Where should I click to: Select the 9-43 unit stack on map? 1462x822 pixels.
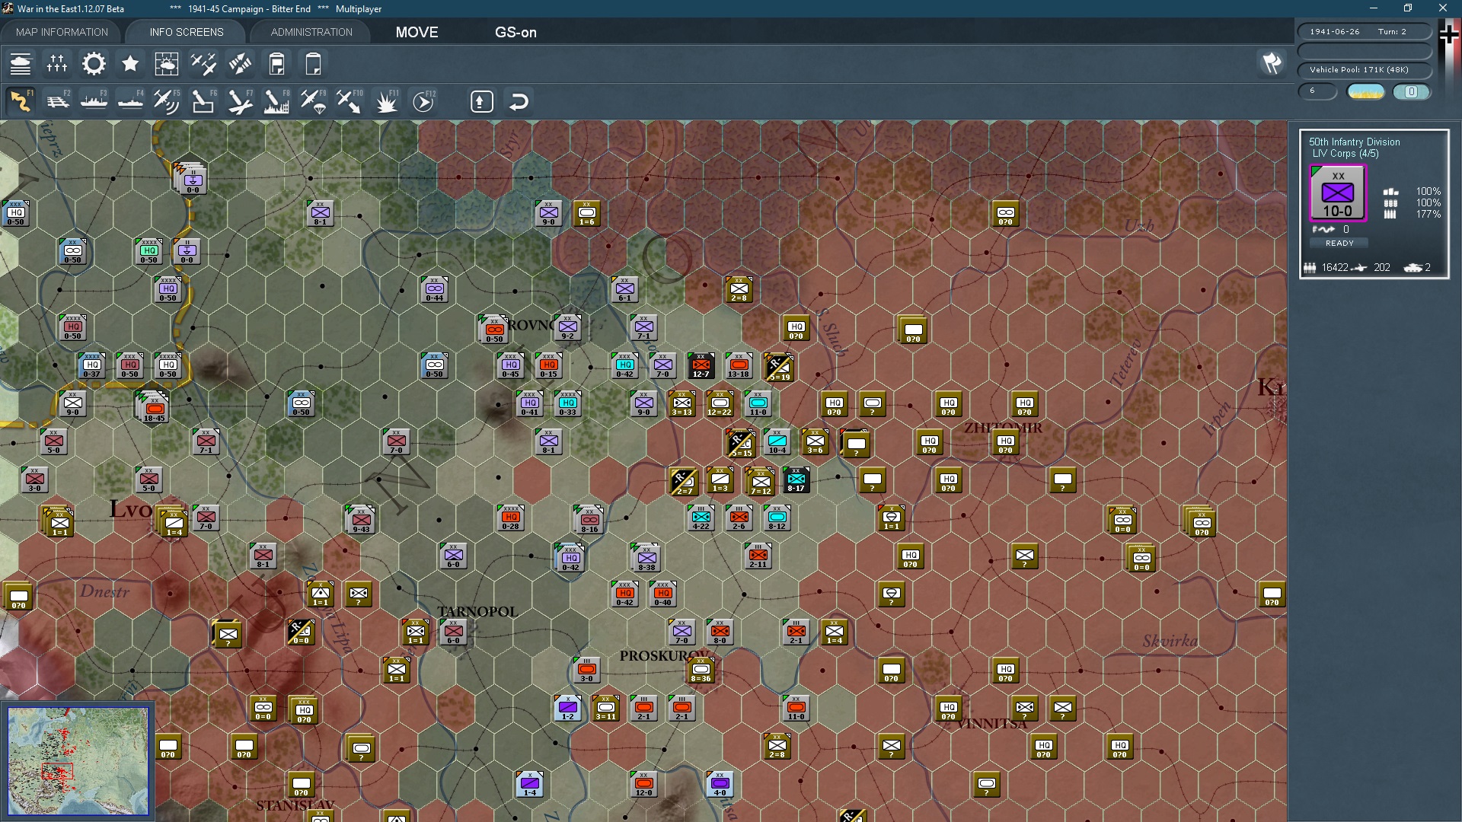pos(361,520)
